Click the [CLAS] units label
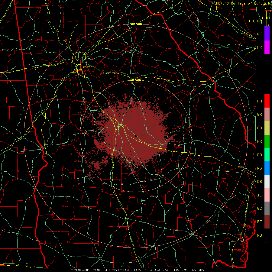272x272 pixels. point(255,21)
